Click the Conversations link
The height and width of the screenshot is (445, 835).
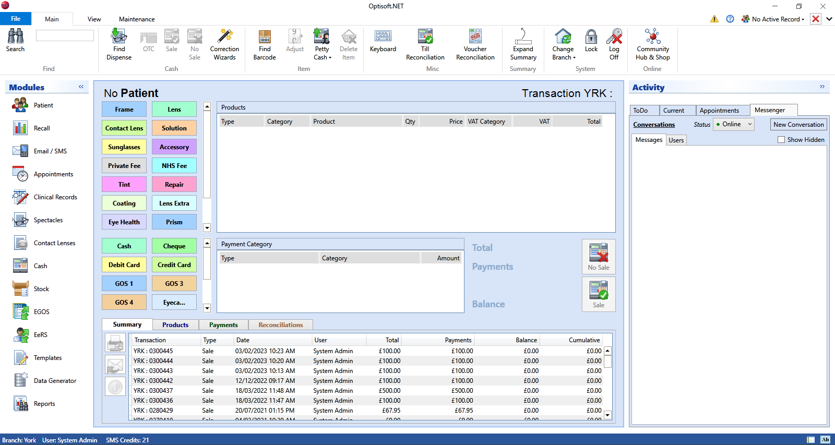(654, 125)
